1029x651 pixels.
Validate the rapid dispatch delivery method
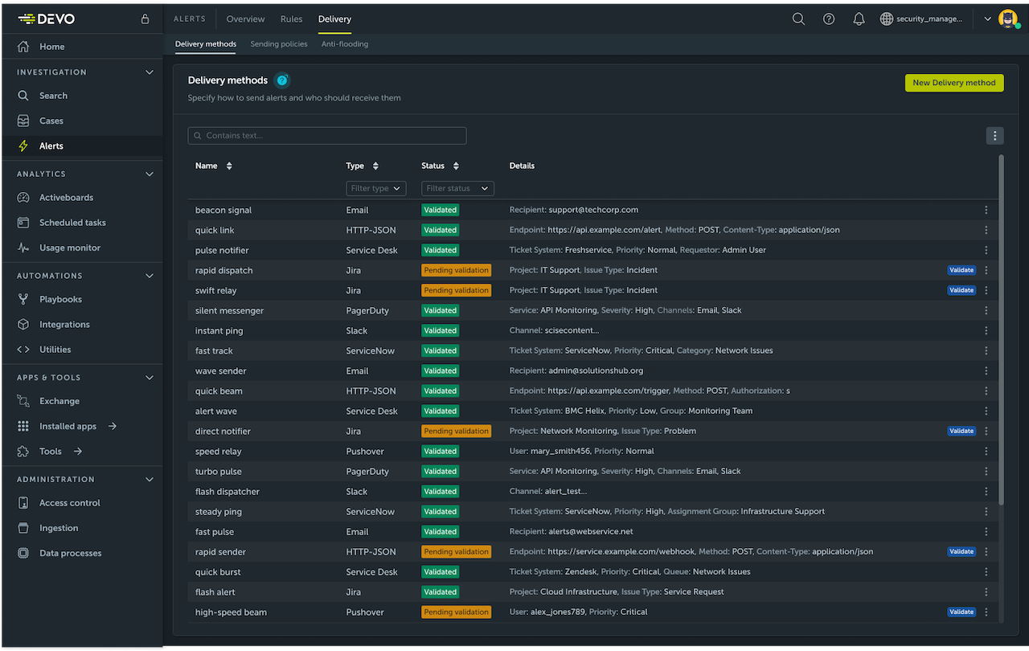pos(961,270)
